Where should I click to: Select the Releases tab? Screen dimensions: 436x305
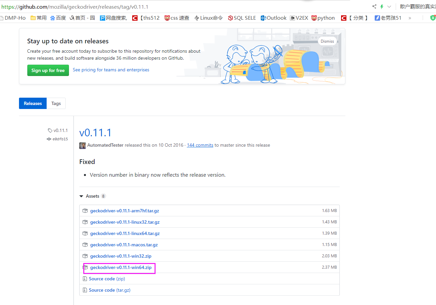click(33, 103)
